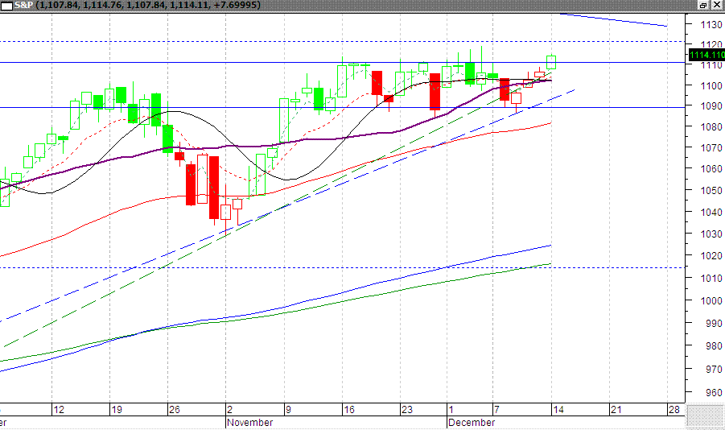Select the latest green candlestick at December 14

click(551, 62)
